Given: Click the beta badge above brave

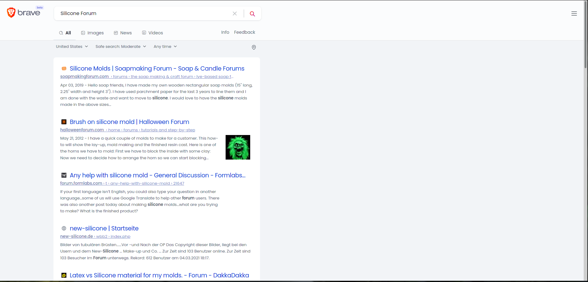Looking at the screenshot, I should coord(40,8).
